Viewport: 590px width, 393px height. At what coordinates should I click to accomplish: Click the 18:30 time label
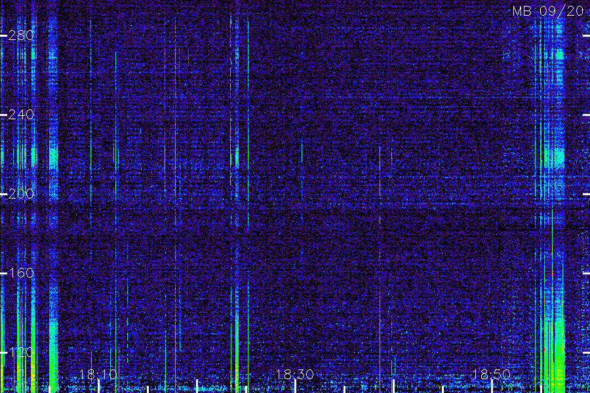click(x=295, y=375)
